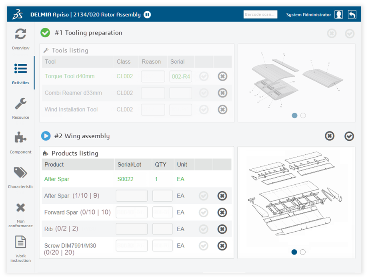
Task: Pause the Rotor Assembly operation
Action: [x=147, y=14]
